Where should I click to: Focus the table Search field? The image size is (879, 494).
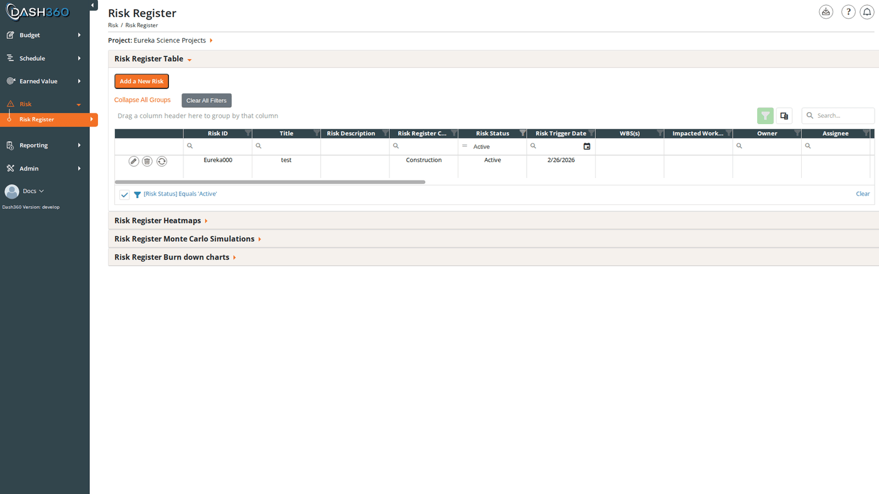point(838,116)
